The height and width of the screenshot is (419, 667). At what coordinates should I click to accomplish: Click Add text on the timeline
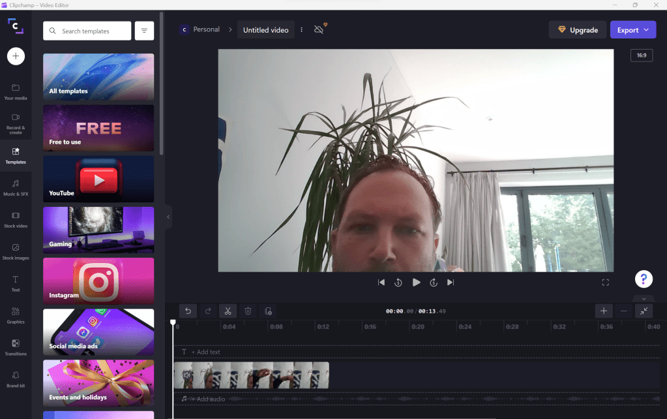pyautogui.click(x=205, y=352)
